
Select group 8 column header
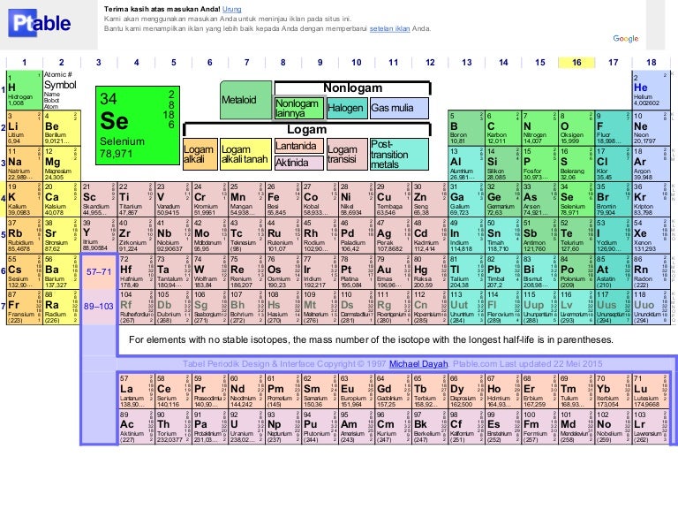pos(283,63)
